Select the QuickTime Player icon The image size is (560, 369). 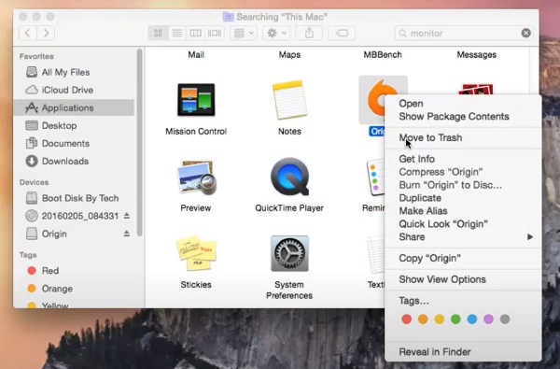pos(289,177)
